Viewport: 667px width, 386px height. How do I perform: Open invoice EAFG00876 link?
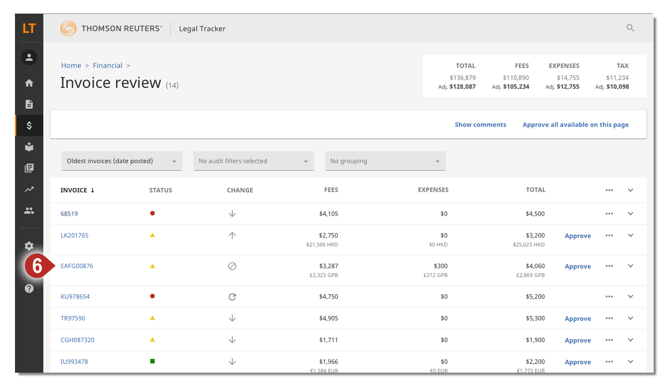tap(77, 266)
